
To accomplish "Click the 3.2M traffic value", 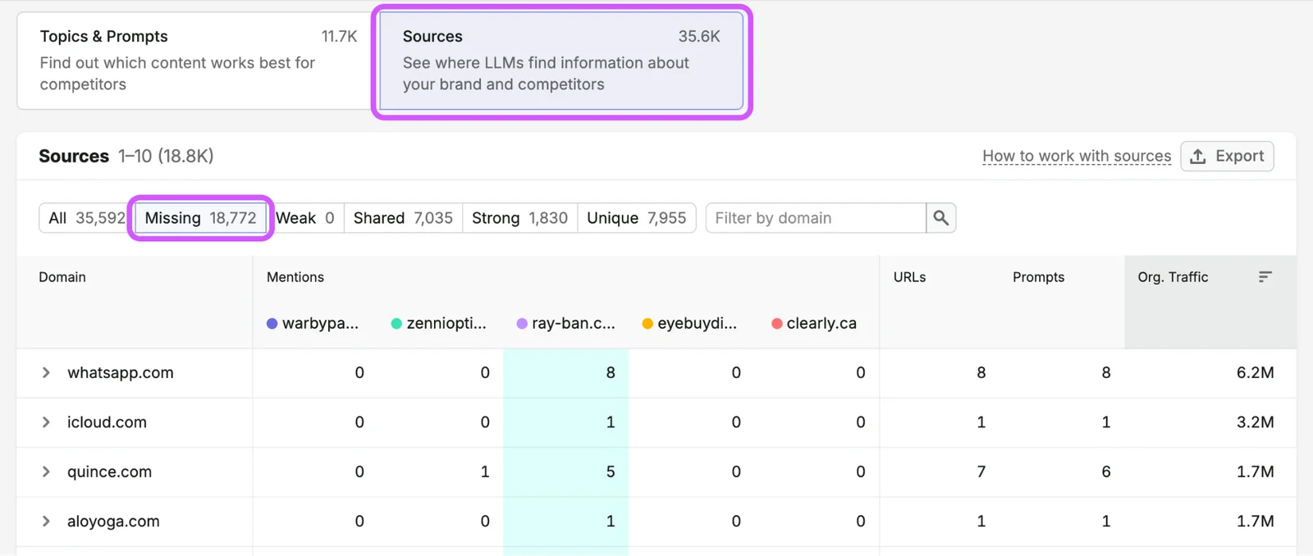I will 1255,422.
